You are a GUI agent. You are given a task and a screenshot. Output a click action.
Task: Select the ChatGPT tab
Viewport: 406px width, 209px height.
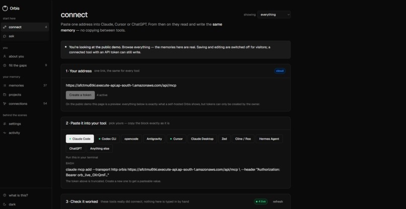(76, 149)
